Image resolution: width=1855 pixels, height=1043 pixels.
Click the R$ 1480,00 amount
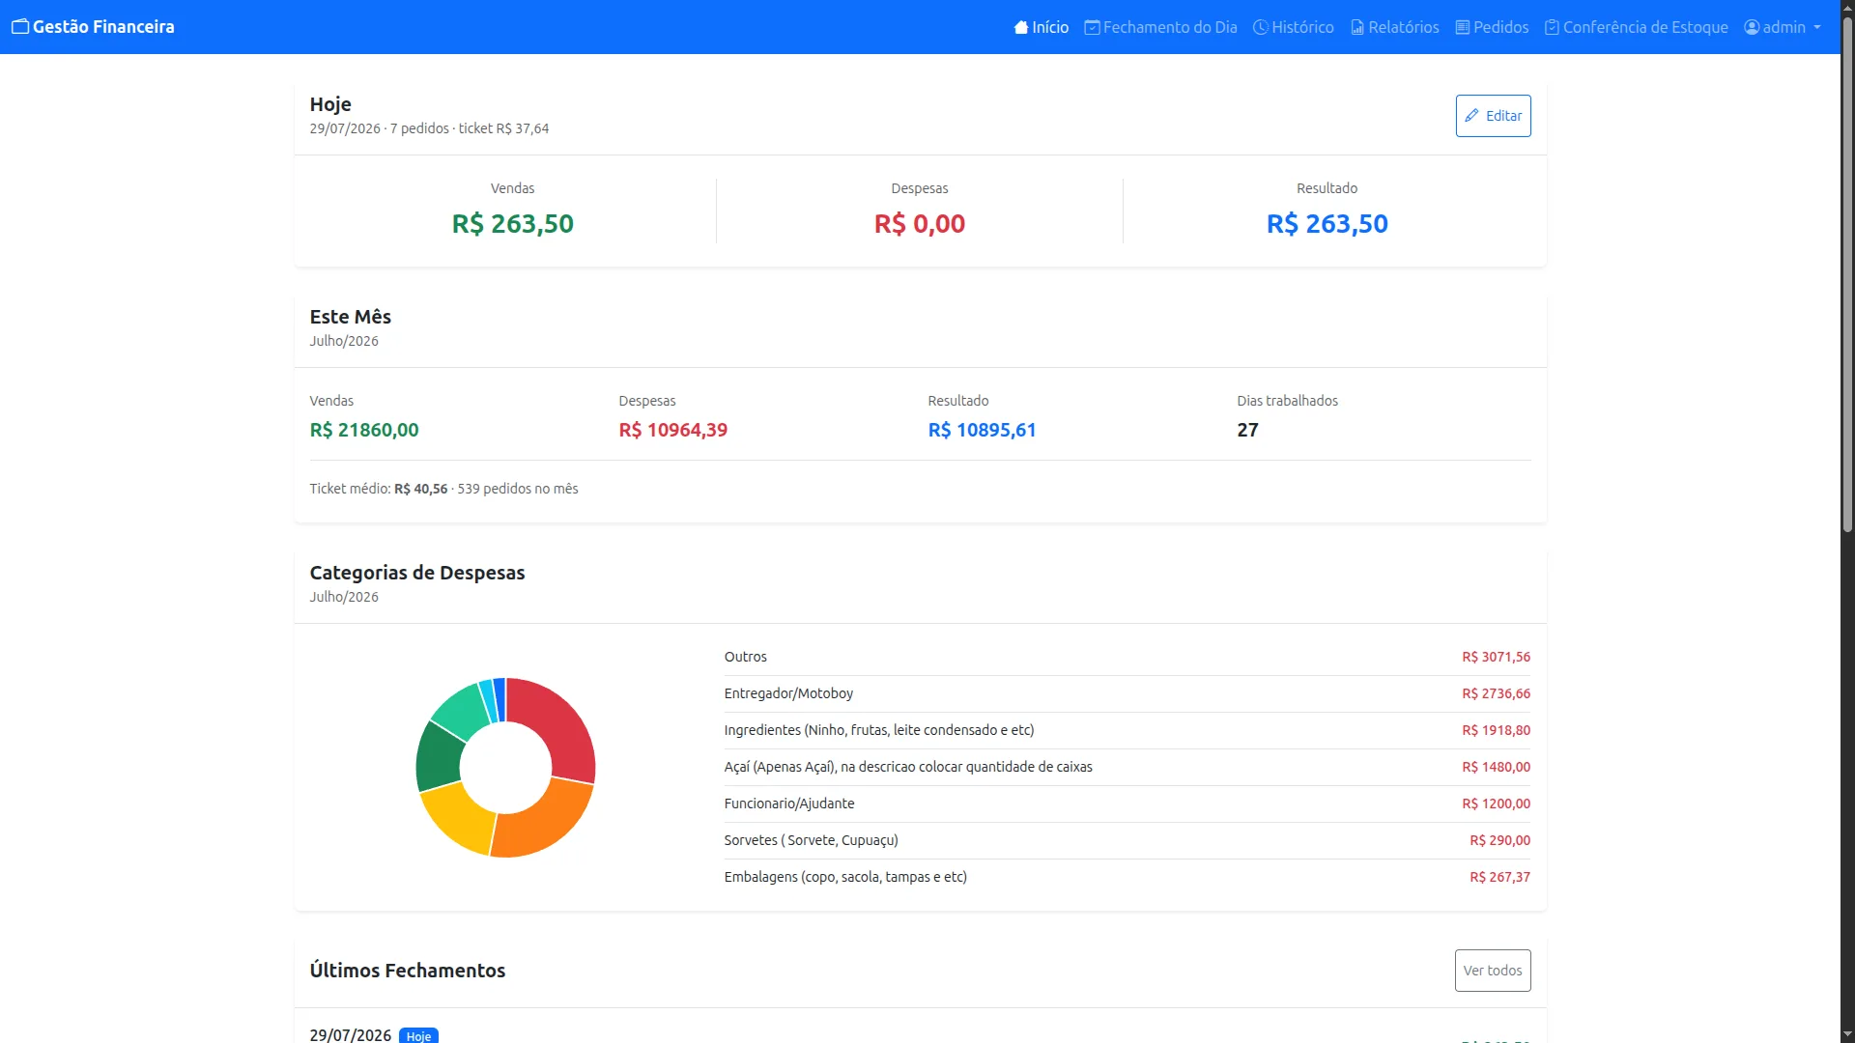pyautogui.click(x=1496, y=767)
